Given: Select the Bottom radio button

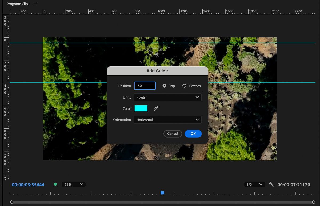Looking at the screenshot, I should 184,86.
